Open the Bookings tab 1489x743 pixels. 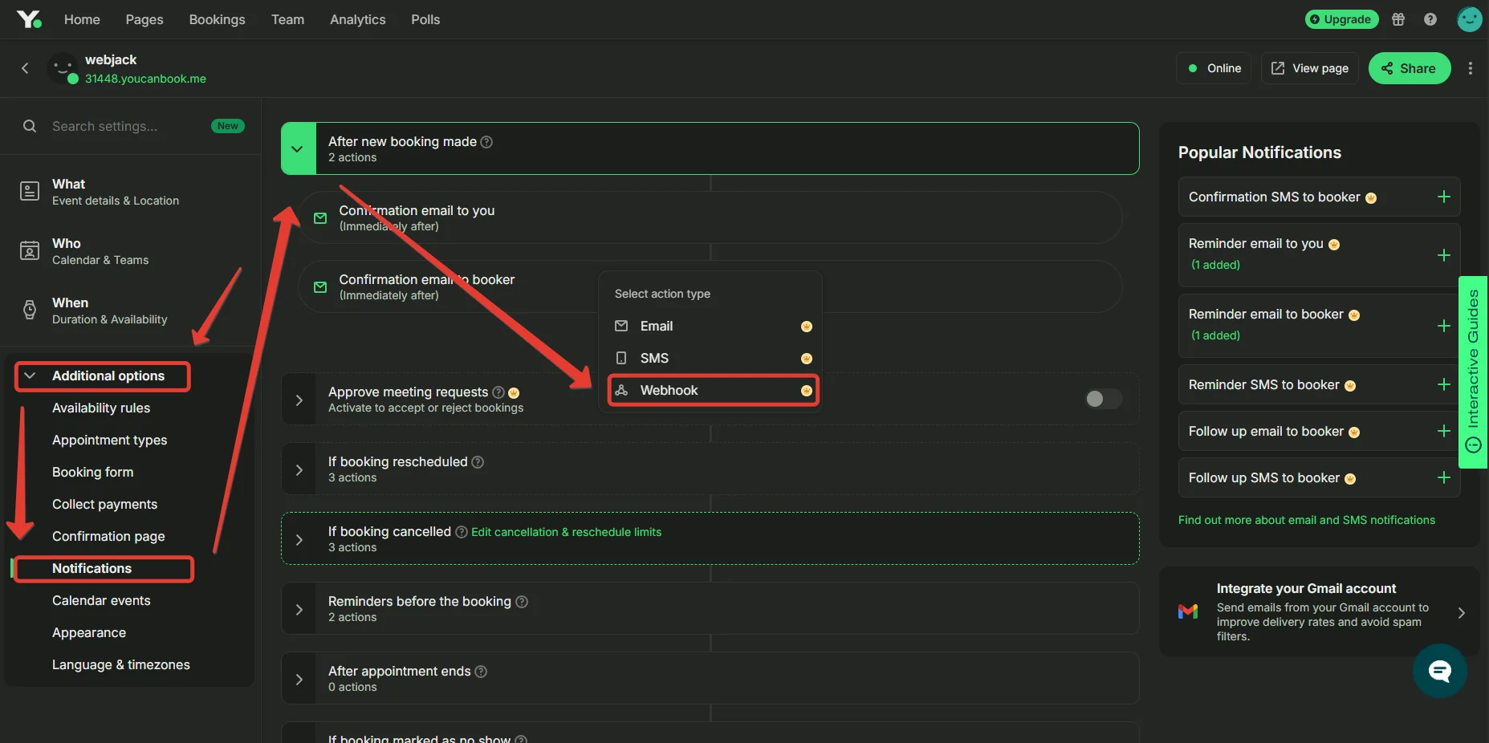point(217,19)
